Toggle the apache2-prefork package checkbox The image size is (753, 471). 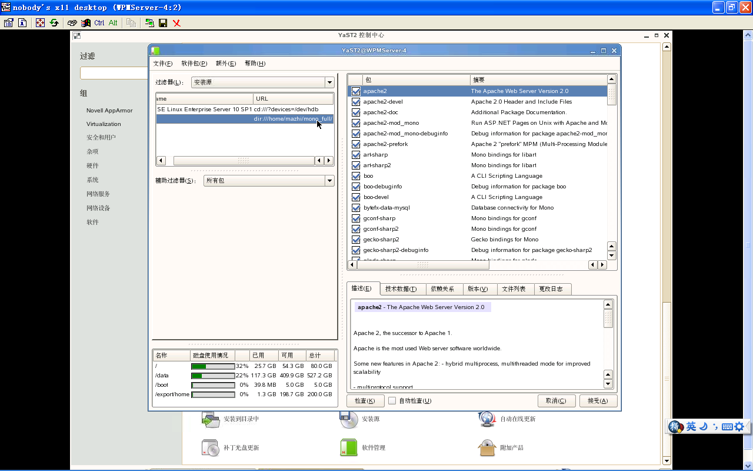point(356,144)
